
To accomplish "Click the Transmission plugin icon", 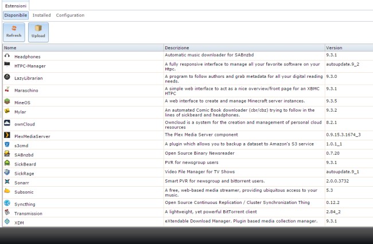I will pyautogui.click(x=7, y=212).
